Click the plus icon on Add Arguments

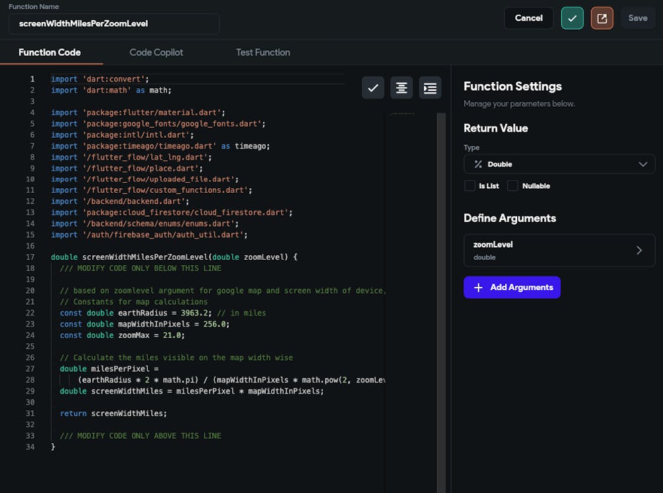pyautogui.click(x=479, y=288)
